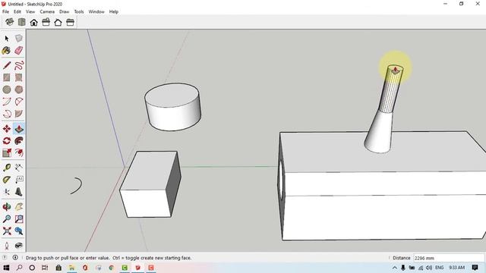
Task: Show hidden system tray icons
Action: click(x=395, y=268)
